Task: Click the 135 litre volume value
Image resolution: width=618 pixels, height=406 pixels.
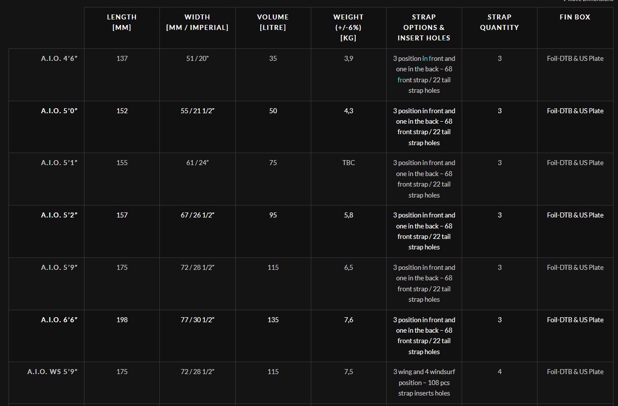Action: 273,320
